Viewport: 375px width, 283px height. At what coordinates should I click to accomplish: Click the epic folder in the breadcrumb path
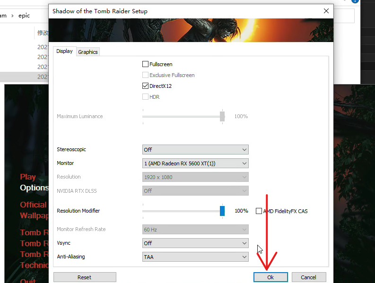pos(24,16)
